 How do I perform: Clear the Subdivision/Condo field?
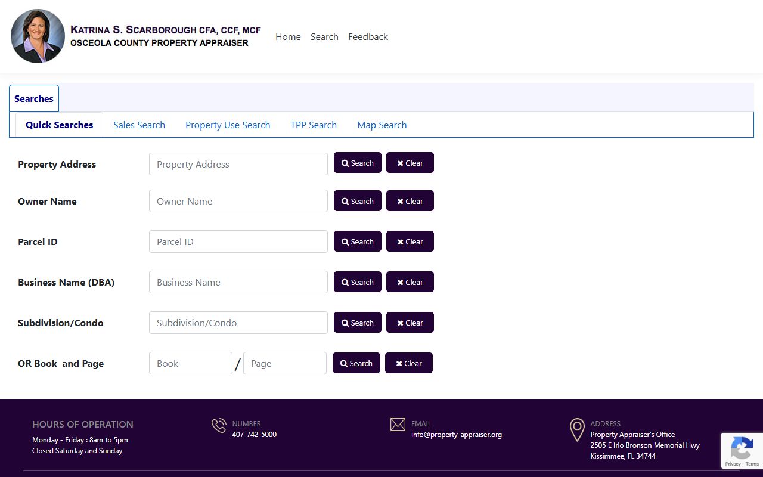(x=410, y=323)
